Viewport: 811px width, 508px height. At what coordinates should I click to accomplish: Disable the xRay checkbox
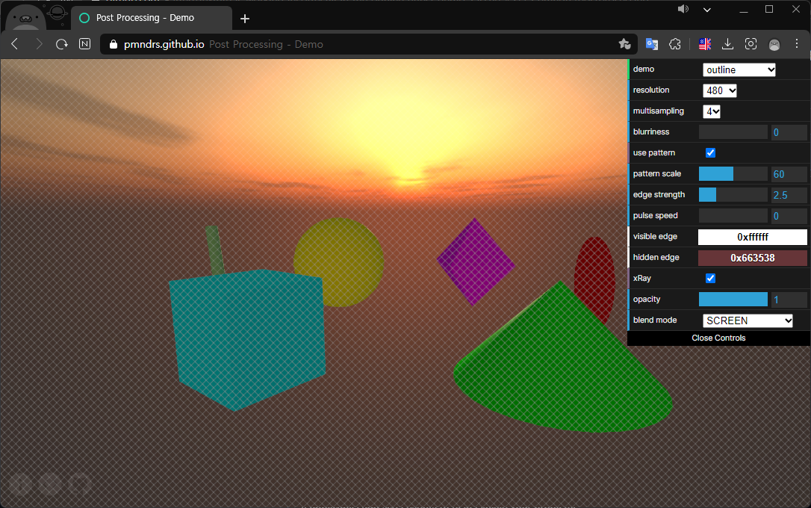(709, 278)
